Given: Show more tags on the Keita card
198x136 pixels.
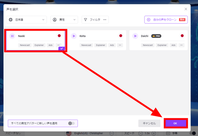Looking at the screenshot, I should click(x=120, y=45).
